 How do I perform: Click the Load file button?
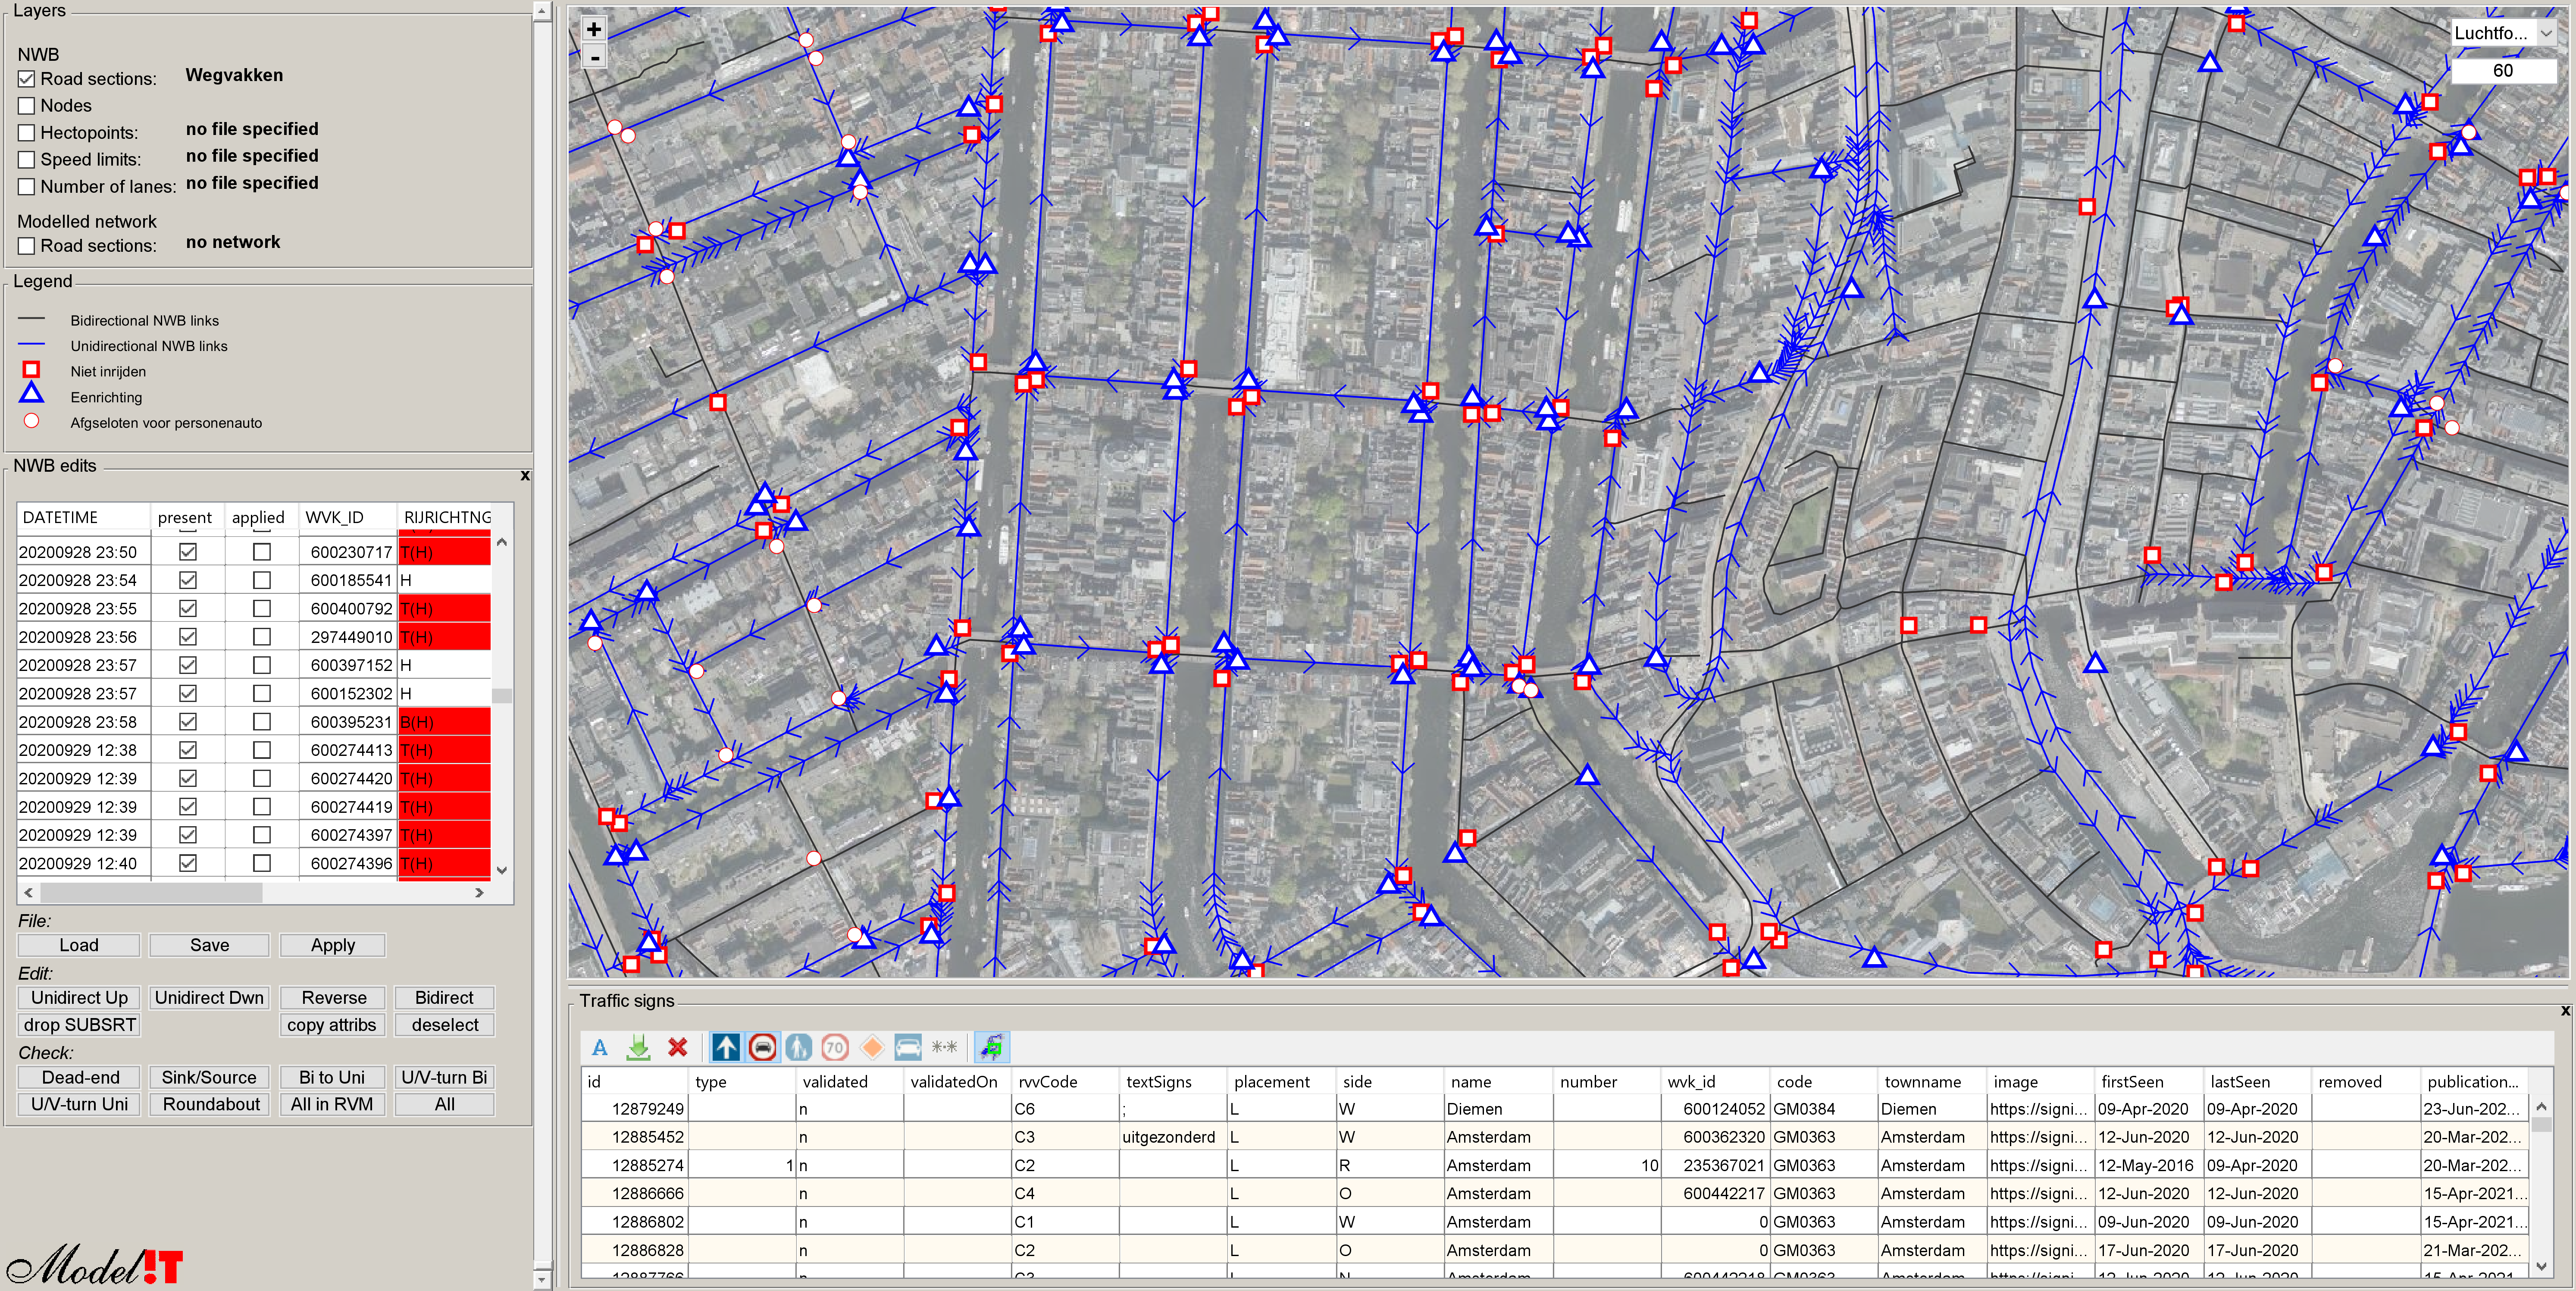79,945
